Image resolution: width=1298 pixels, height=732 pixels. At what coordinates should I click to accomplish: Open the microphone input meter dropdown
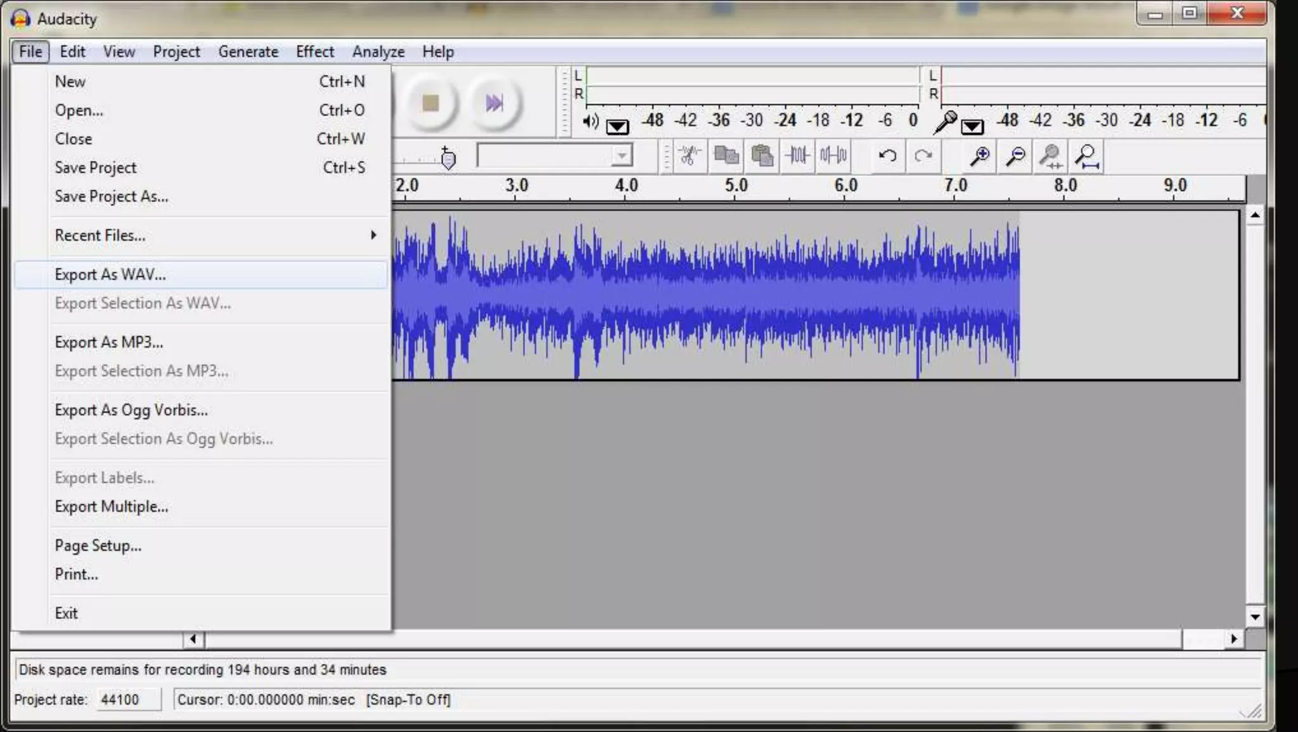972,127
